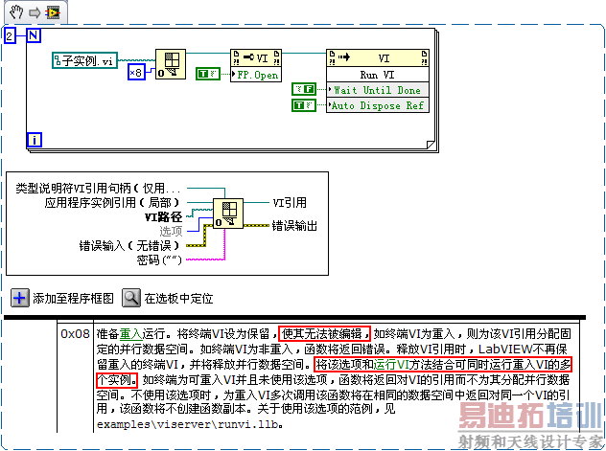Image resolution: width=606 pixels, height=451 pixels.
Task: Click the numeric constant 2 wired to N
Action: point(10,35)
